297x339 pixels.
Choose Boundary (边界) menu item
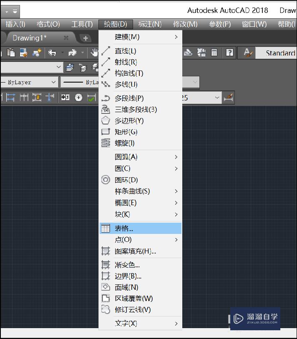(140, 276)
